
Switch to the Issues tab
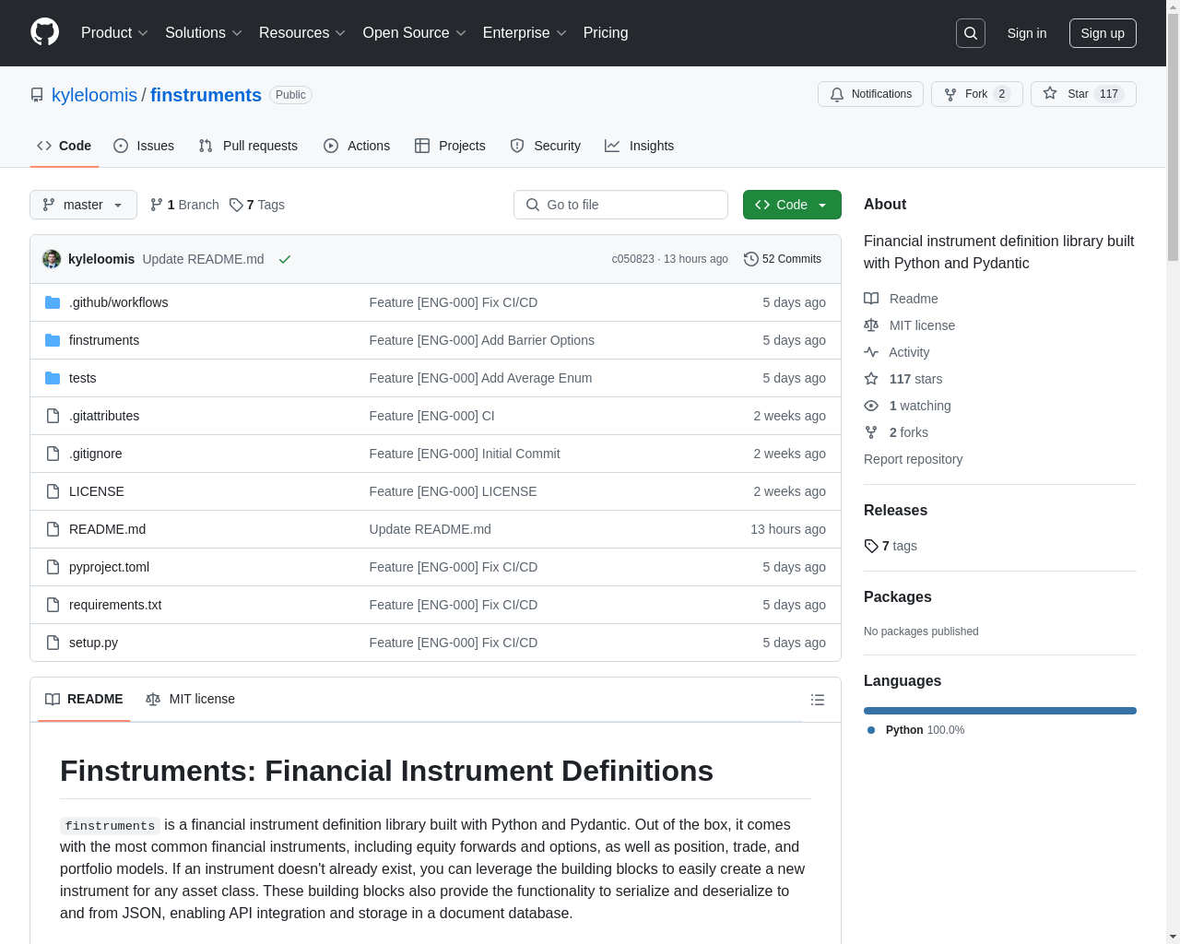coord(144,146)
